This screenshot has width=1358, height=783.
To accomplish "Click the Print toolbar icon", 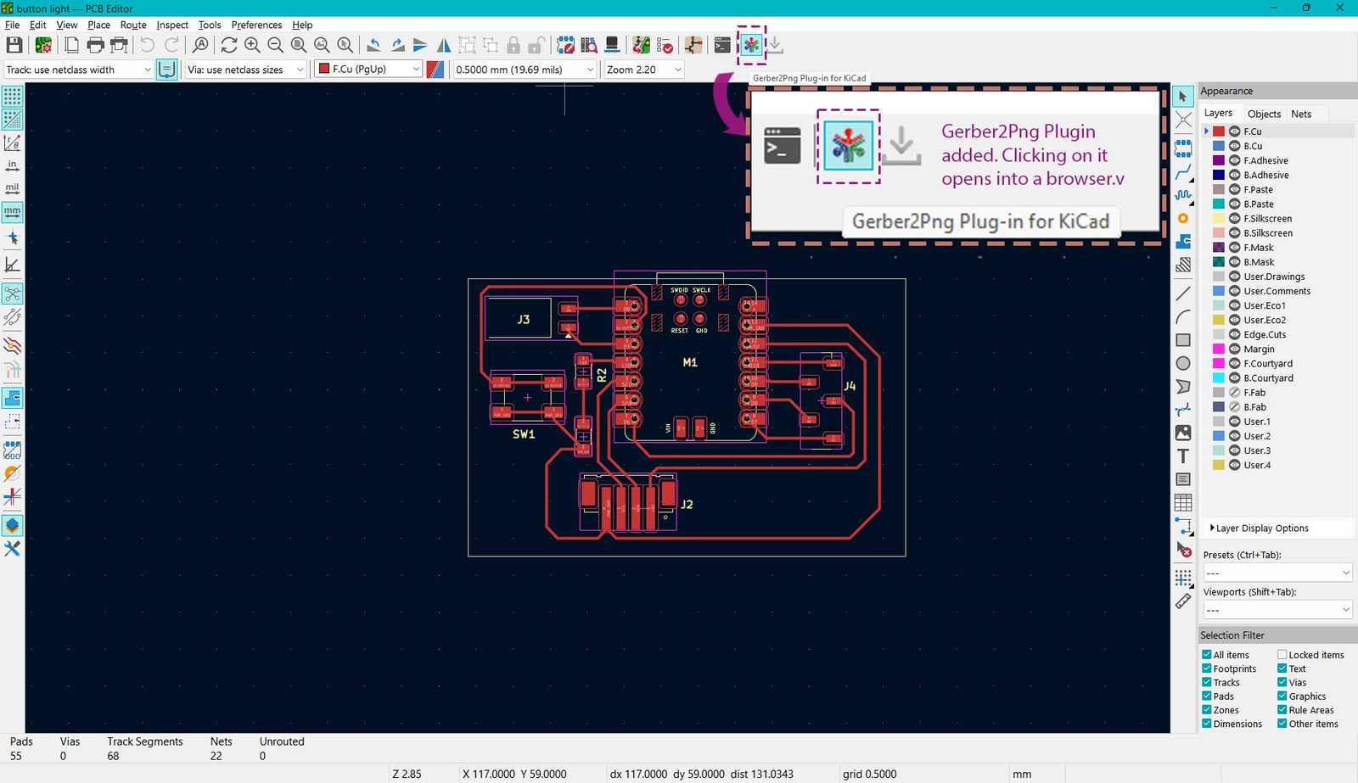I will click(x=95, y=45).
